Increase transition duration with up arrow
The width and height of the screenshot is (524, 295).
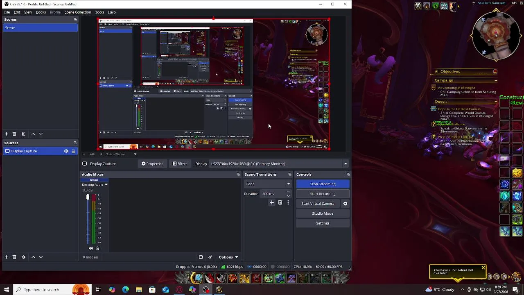(288, 192)
